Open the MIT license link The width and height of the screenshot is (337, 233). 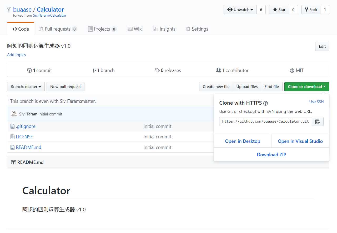(x=296, y=70)
